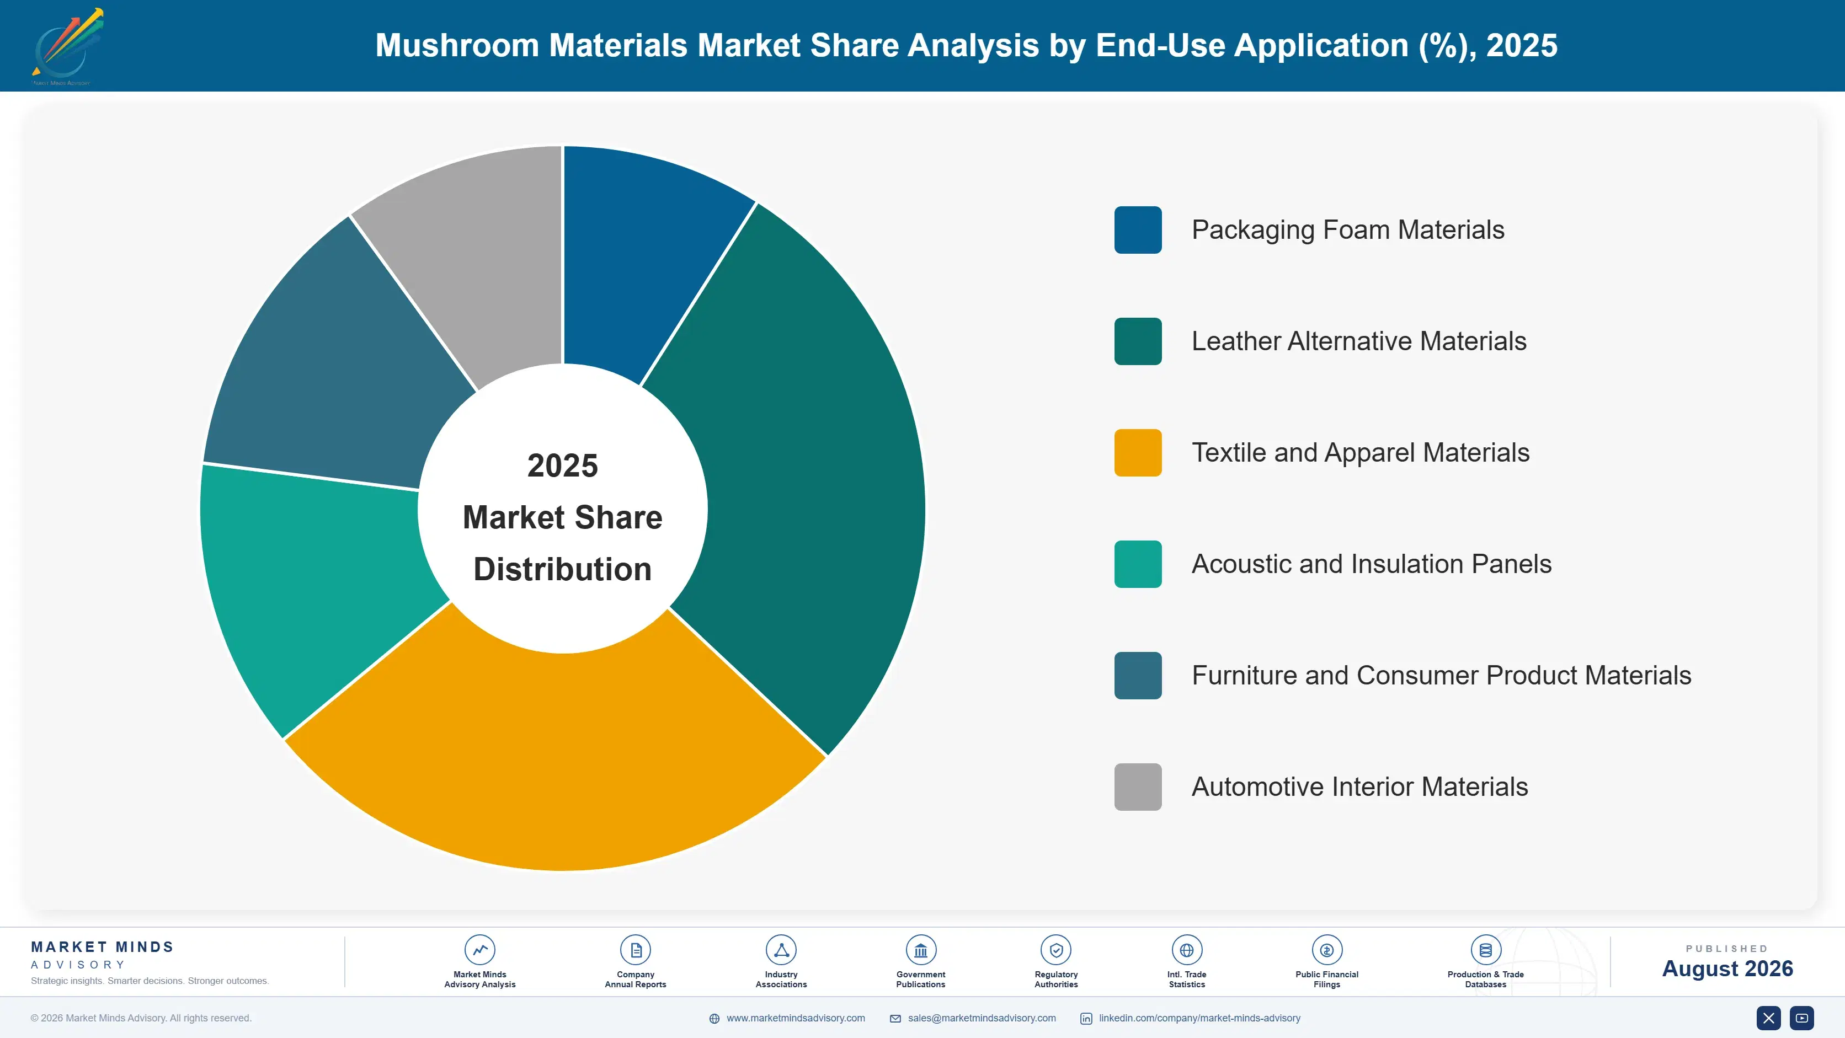Click the Regulatory Authorities shield icon

pos(1055,950)
